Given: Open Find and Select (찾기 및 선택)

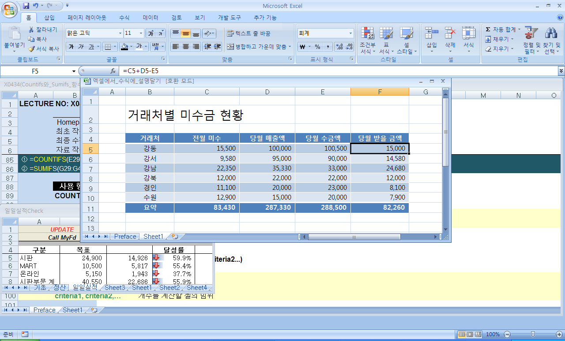Looking at the screenshot, I should (551, 41).
